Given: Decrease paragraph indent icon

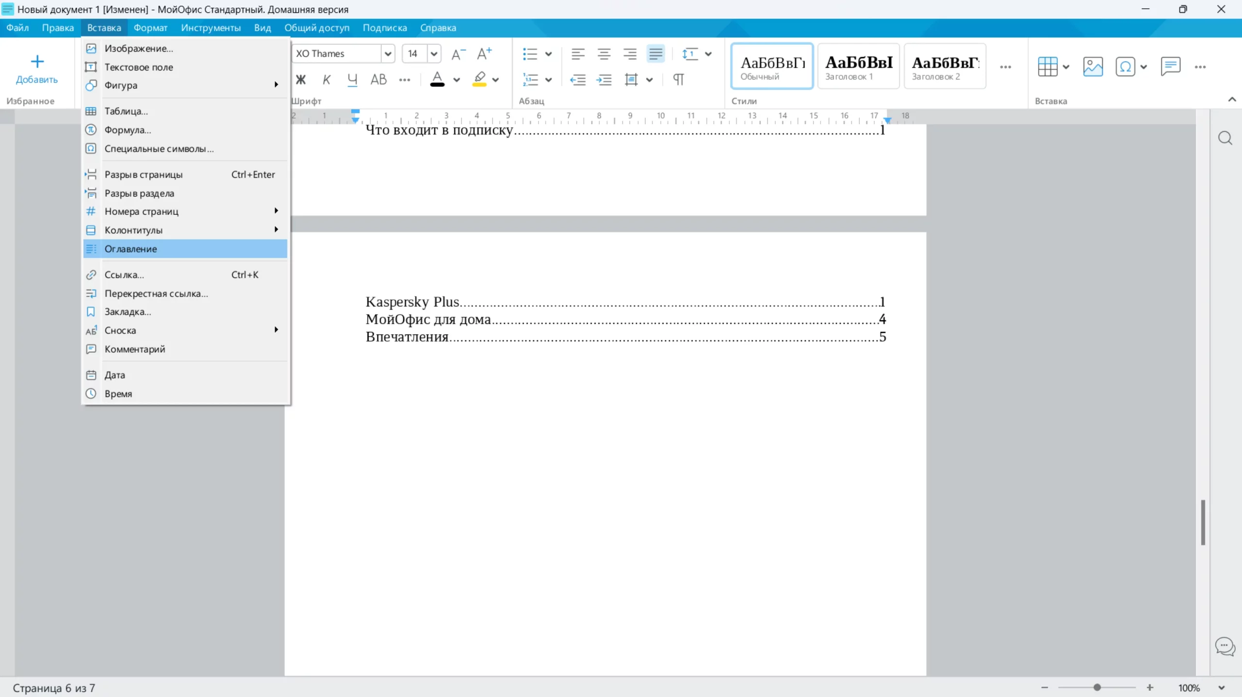Looking at the screenshot, I should click(577, 80).
